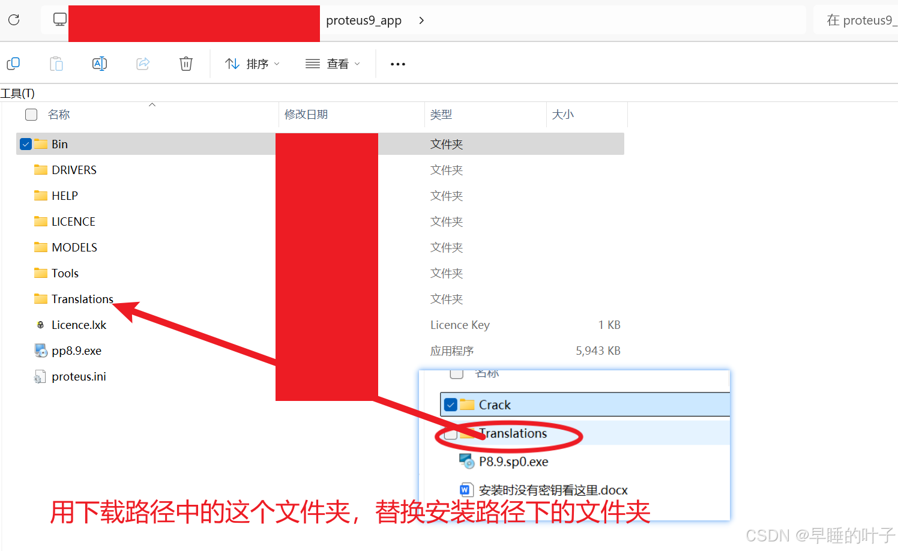Image resolution: width=898 pixels, height=551 pixels.
Task: Select the Licence.lxk file icon
Action: point(40,325)
